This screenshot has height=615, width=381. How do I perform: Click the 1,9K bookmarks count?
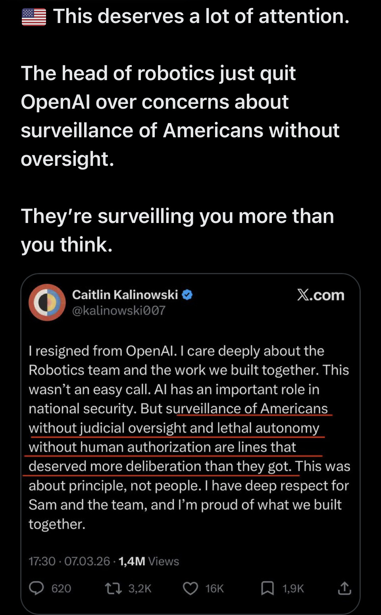coord(293,588)
